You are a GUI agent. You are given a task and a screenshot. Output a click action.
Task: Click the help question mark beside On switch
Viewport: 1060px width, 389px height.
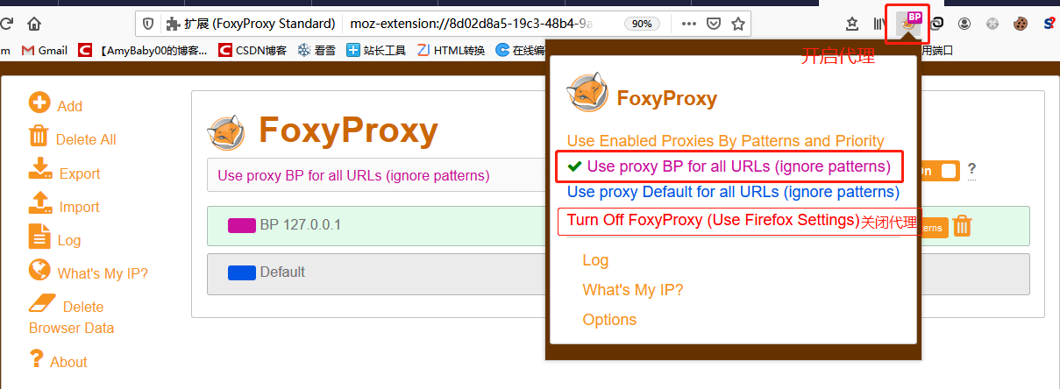pyautogui.click(x=971, y=169)
